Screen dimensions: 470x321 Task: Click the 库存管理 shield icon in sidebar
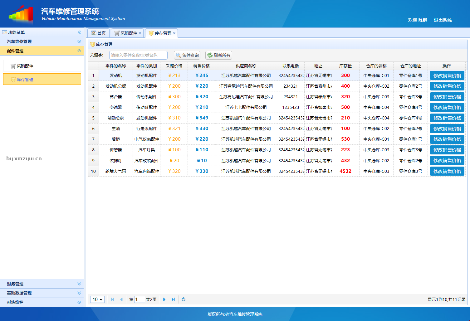click(13, 80)
